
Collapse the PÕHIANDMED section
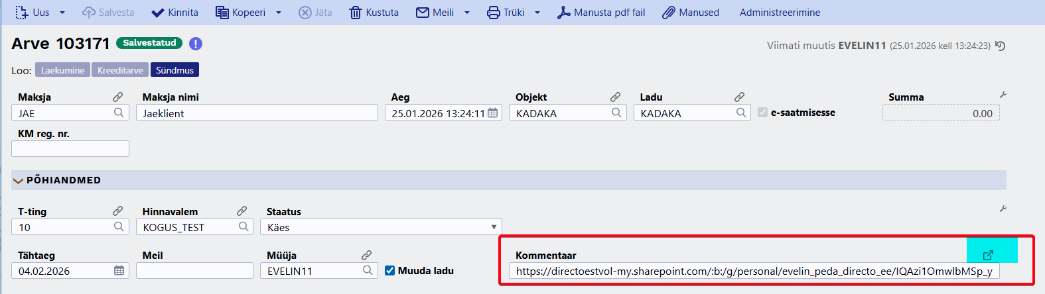pos(19,181)
